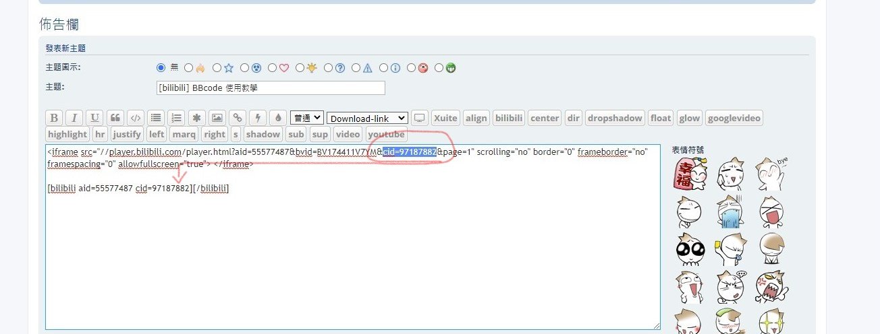Insert the sub subscript tag

(x=296, y=134)
